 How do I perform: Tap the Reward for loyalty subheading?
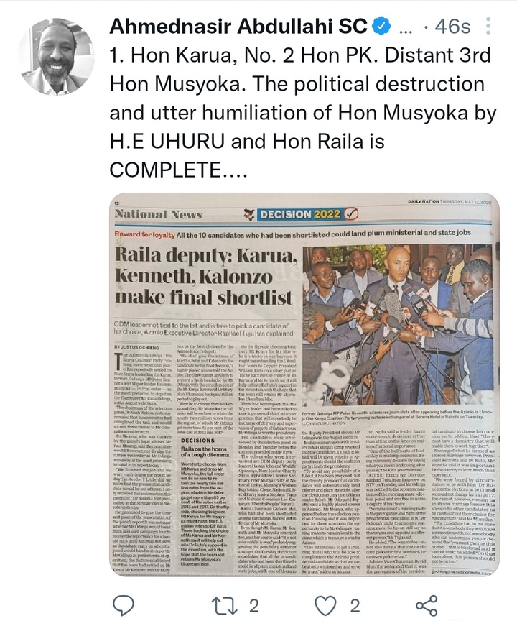[x=145, y=234]
